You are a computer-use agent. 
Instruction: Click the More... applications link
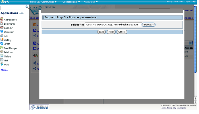click(x=4, y=70)
